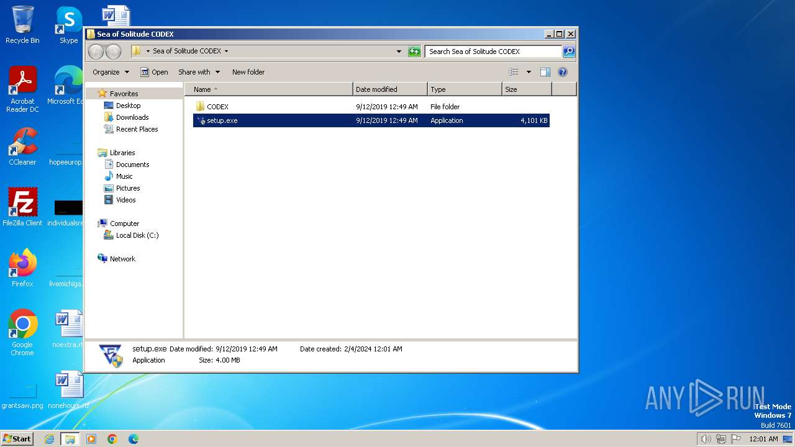795x447 pixels.
Task: Sort by the Size column header
Action: 527,89
